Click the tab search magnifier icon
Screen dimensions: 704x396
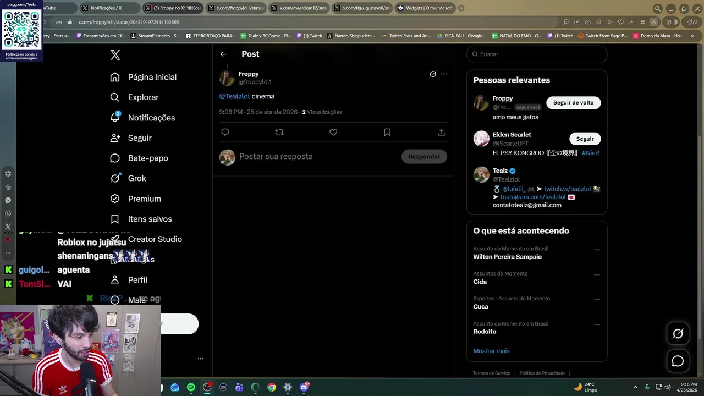click(657, 9)
